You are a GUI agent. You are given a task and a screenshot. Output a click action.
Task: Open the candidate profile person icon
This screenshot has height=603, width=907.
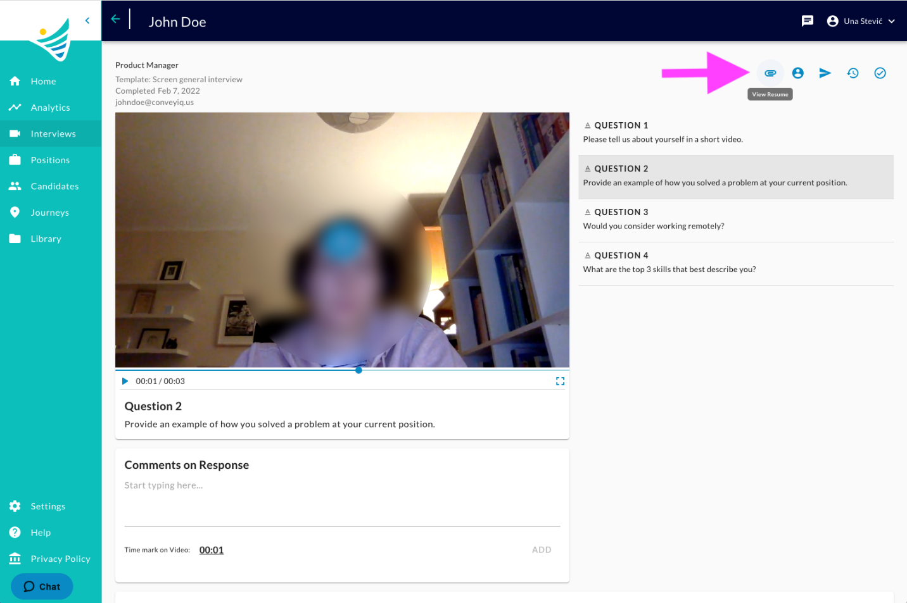pos(798,73)
